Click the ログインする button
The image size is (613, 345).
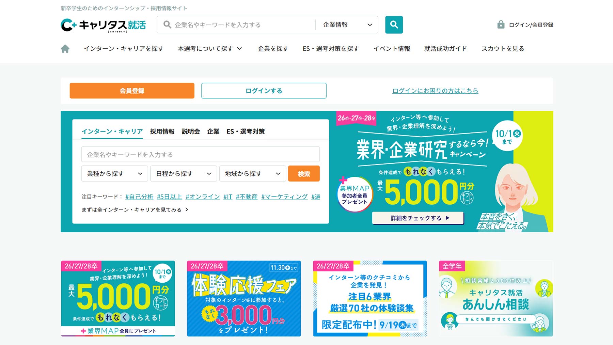coord(264,91)
